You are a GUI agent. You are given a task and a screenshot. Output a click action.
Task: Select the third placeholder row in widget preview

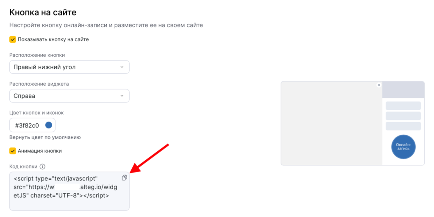click(403, 126)
